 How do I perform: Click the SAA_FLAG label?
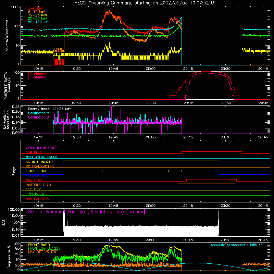34,180
